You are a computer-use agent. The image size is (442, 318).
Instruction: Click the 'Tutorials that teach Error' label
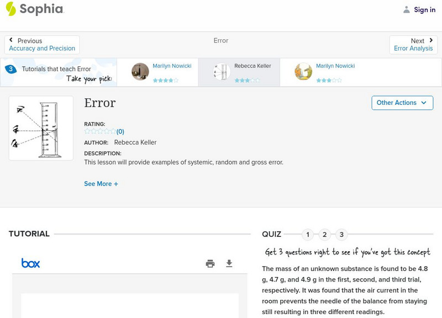(x=56, y=69)
